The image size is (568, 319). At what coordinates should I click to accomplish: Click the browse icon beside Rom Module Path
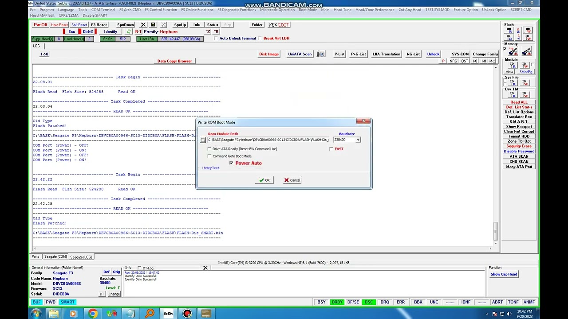203,140
